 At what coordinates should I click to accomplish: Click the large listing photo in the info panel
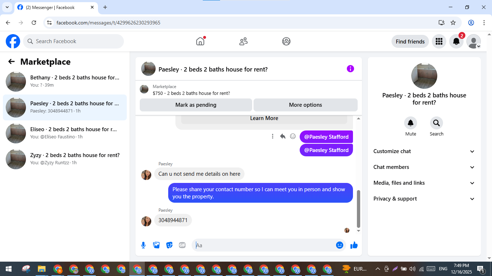424,76
